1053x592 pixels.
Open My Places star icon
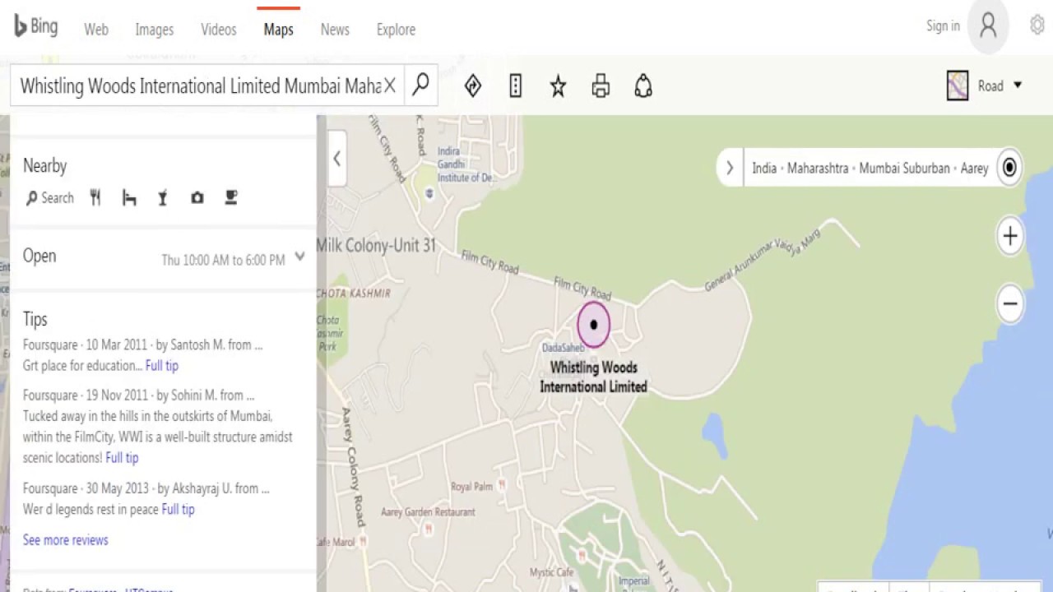558,86
